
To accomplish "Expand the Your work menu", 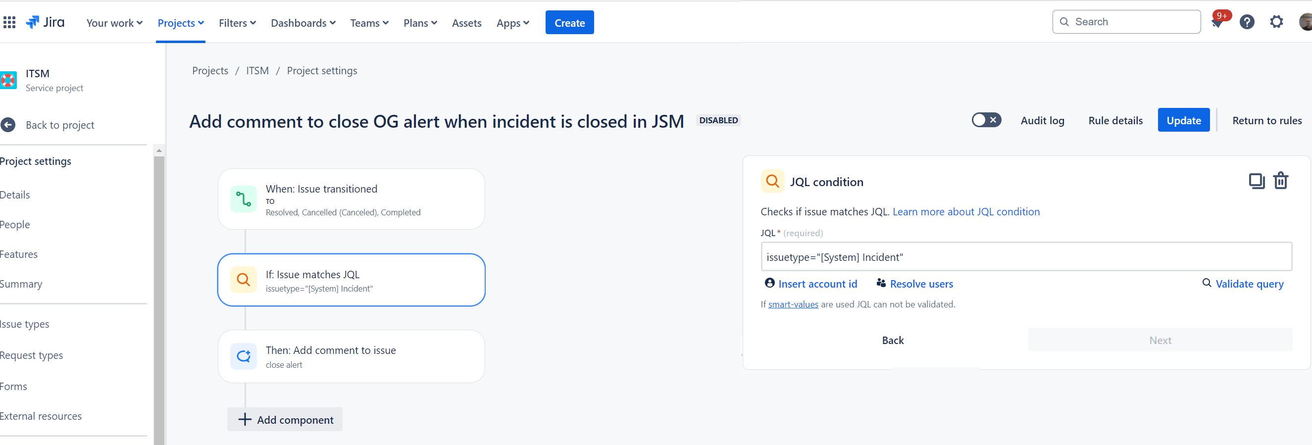I will point(114,23).
